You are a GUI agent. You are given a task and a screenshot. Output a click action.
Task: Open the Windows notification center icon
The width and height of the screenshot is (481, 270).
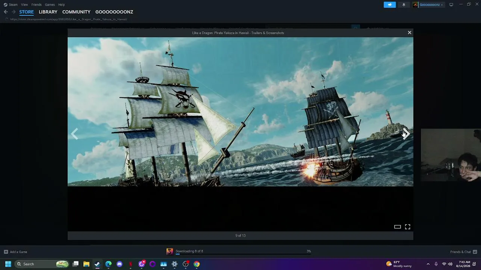[x=475, y=264]
